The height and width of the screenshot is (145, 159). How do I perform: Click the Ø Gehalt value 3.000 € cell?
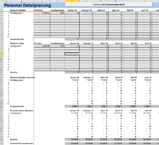pos(42,13)
